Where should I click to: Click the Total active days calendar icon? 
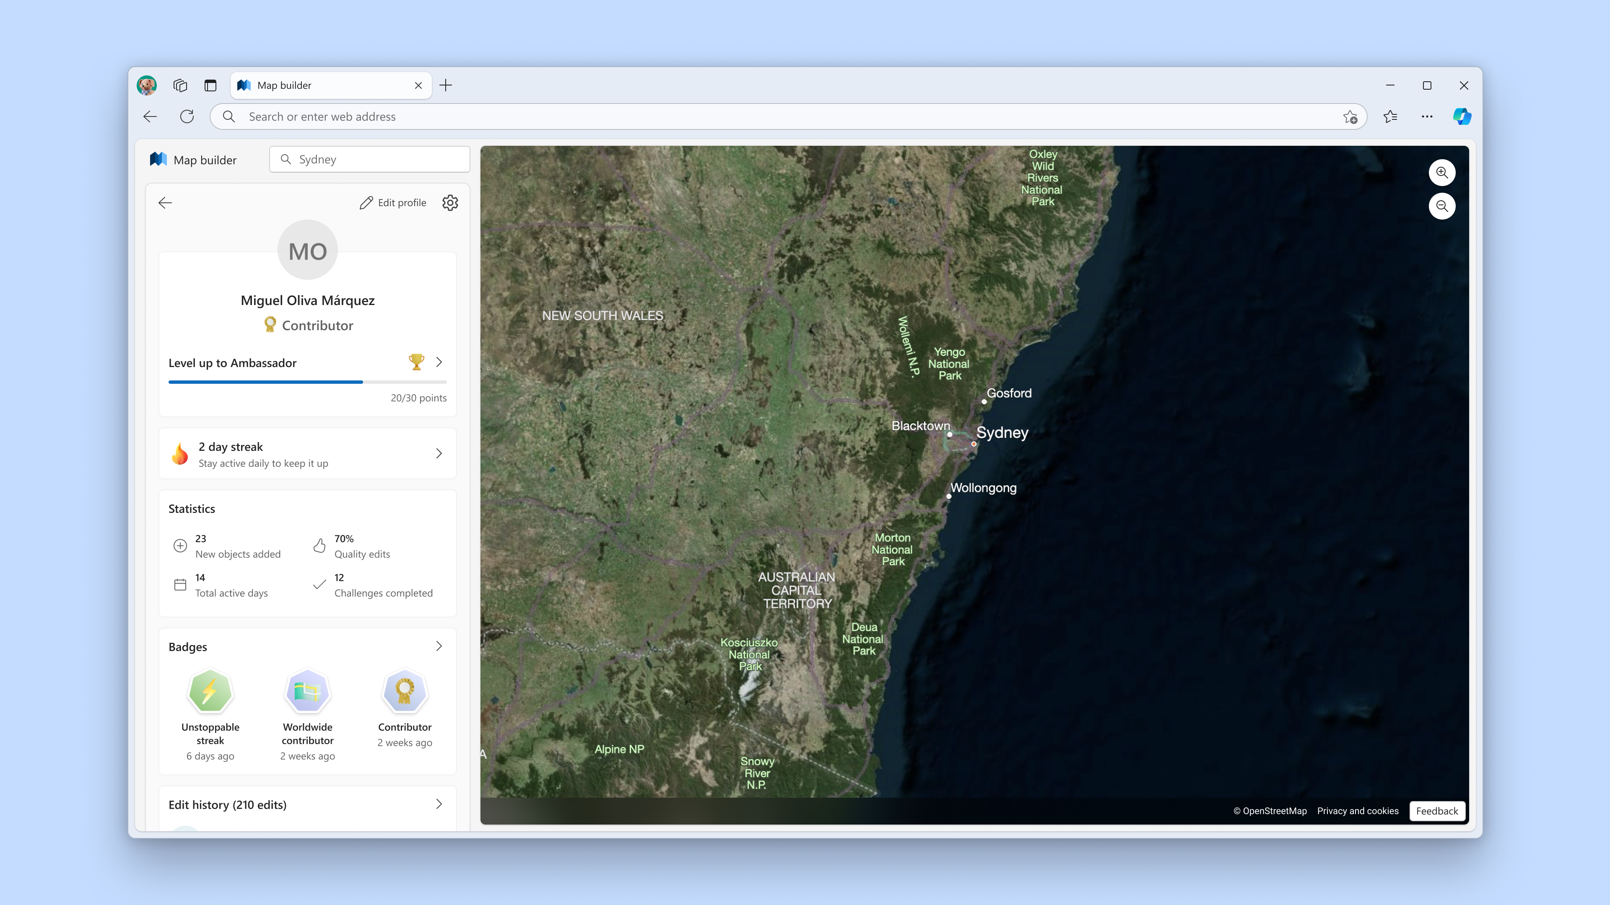(180, 585)
